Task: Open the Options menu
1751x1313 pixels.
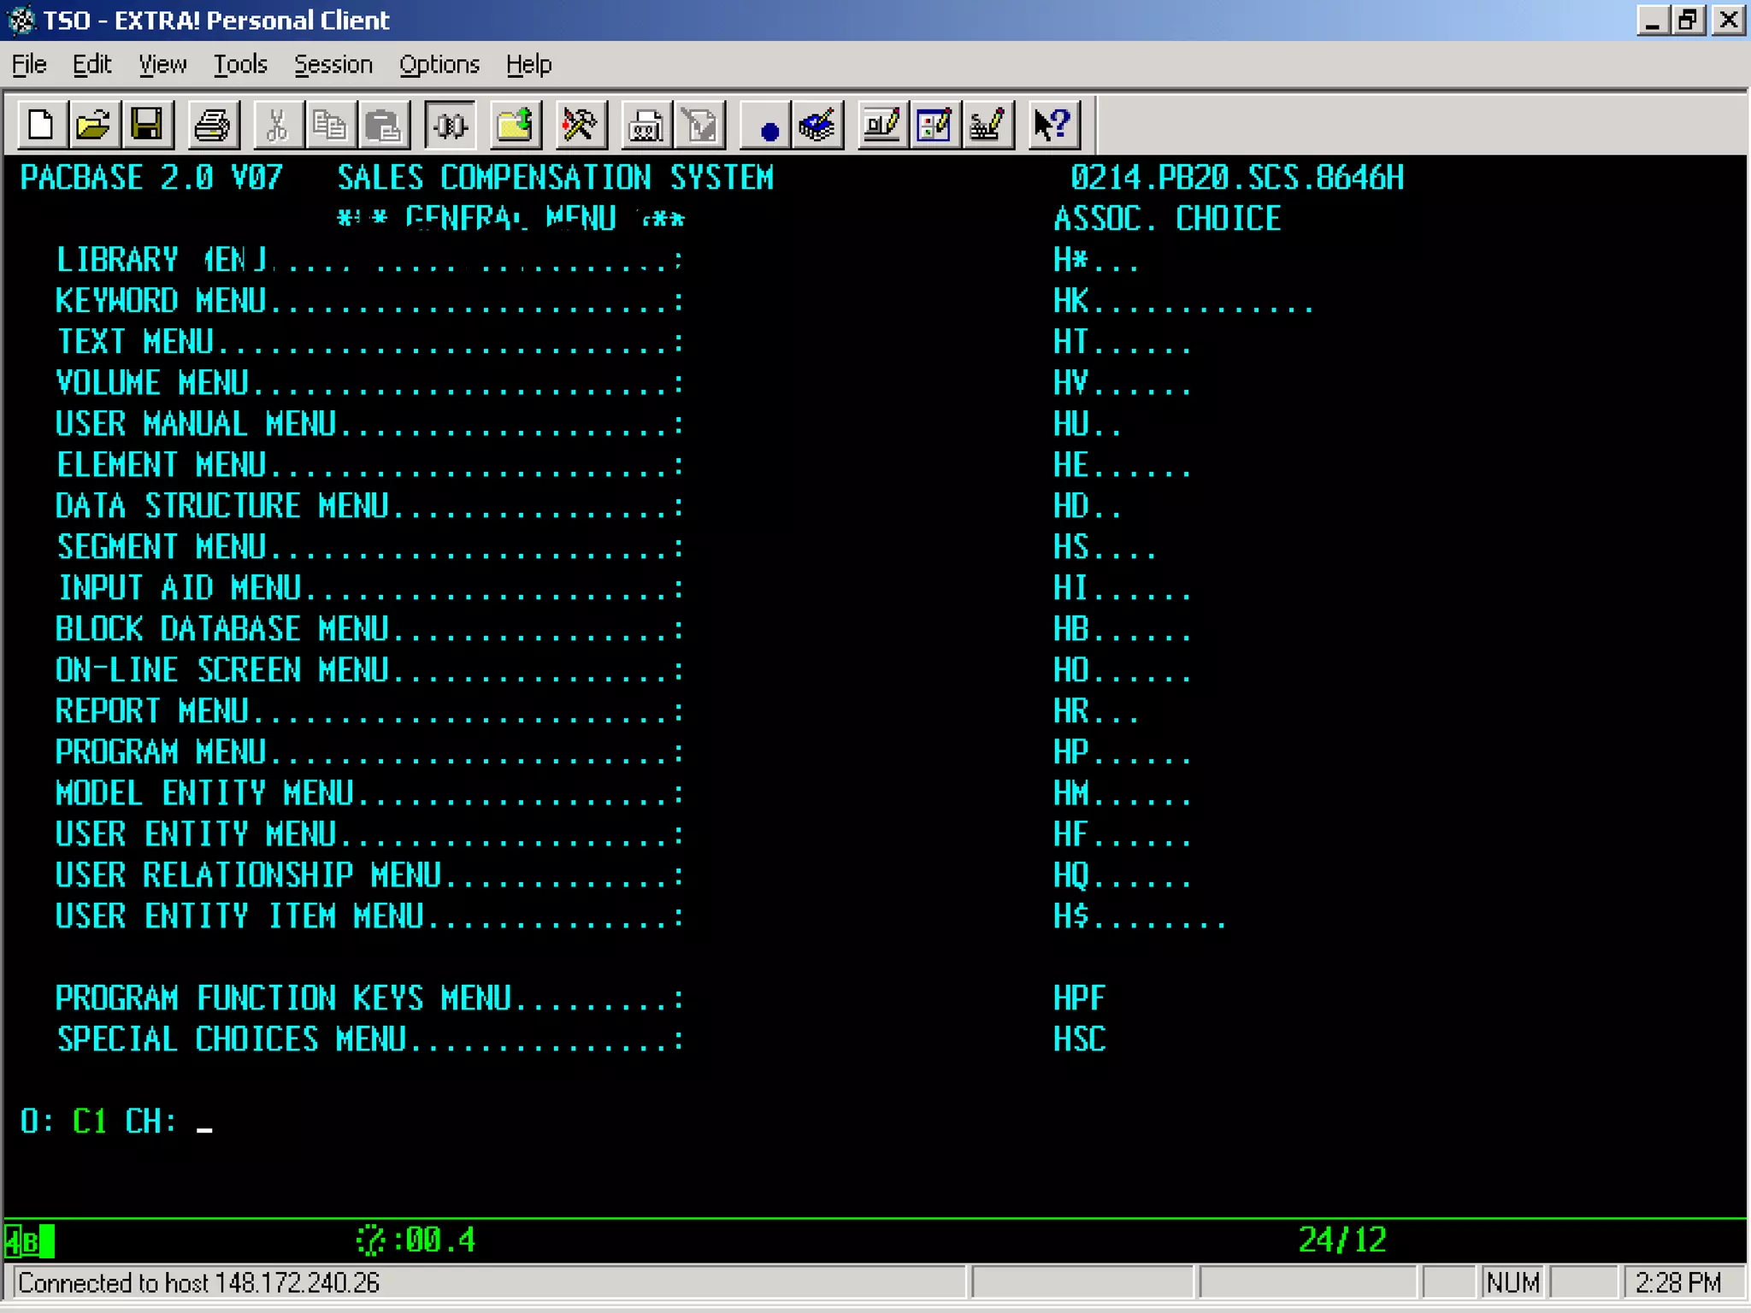Action: coord(439,65)
